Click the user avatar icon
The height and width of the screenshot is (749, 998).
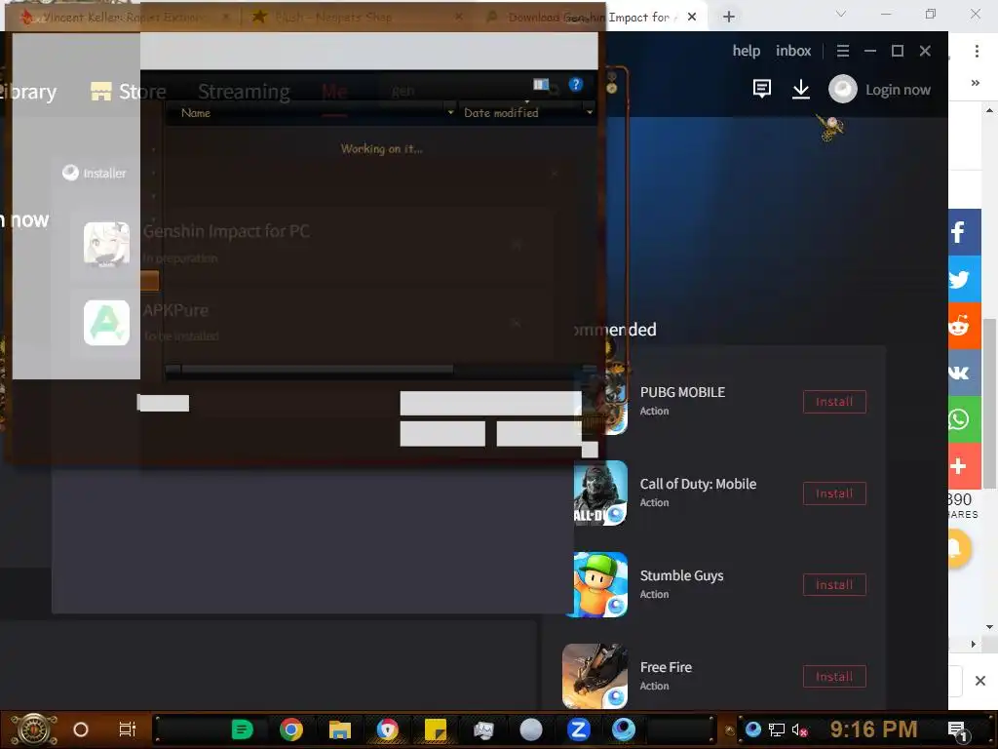click(x=843, y=89)
